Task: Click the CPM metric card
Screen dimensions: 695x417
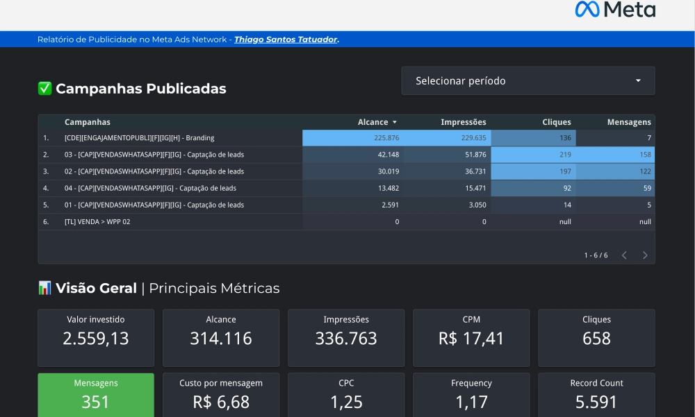Action: click(x=471, y=338)
